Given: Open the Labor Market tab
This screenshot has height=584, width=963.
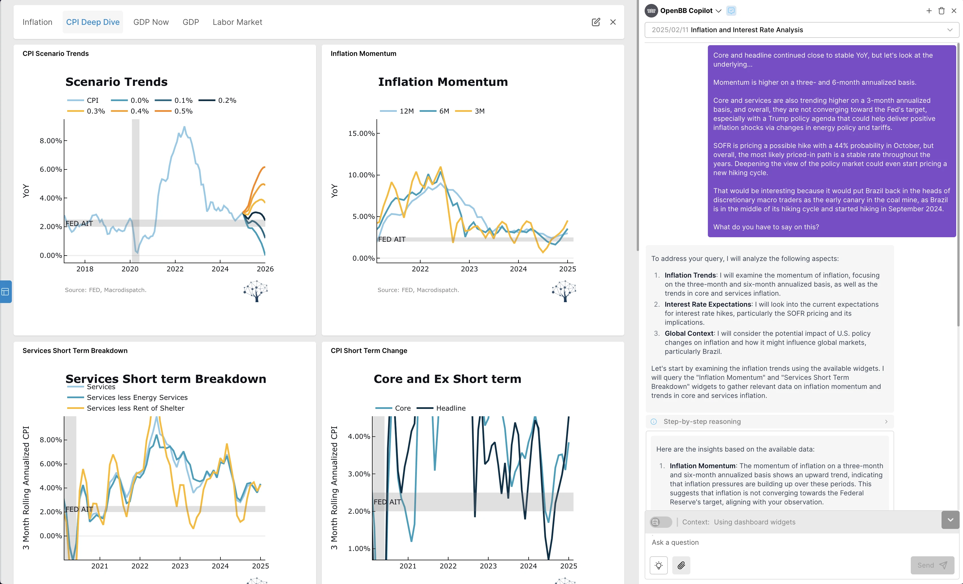Looking at the screenshot, I should click(237, 22).
